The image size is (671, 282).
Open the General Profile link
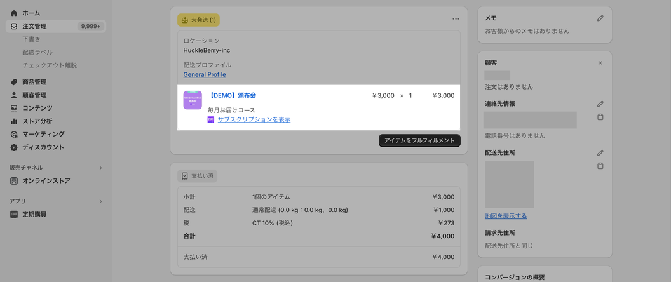click(x=205, y=74)
